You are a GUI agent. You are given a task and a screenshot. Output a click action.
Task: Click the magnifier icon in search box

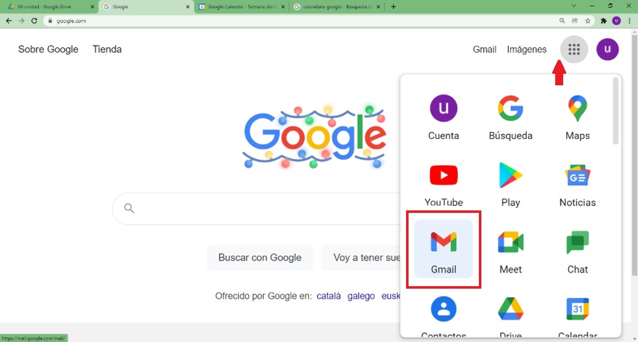pos(129,208)
